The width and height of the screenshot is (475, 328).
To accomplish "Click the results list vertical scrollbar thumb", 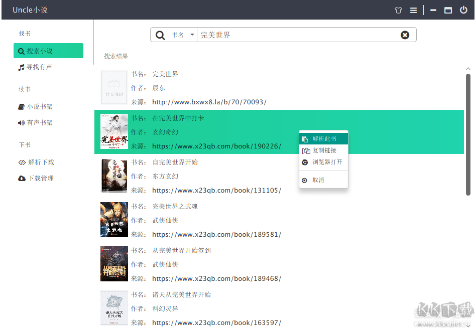I will pos(468,134).
